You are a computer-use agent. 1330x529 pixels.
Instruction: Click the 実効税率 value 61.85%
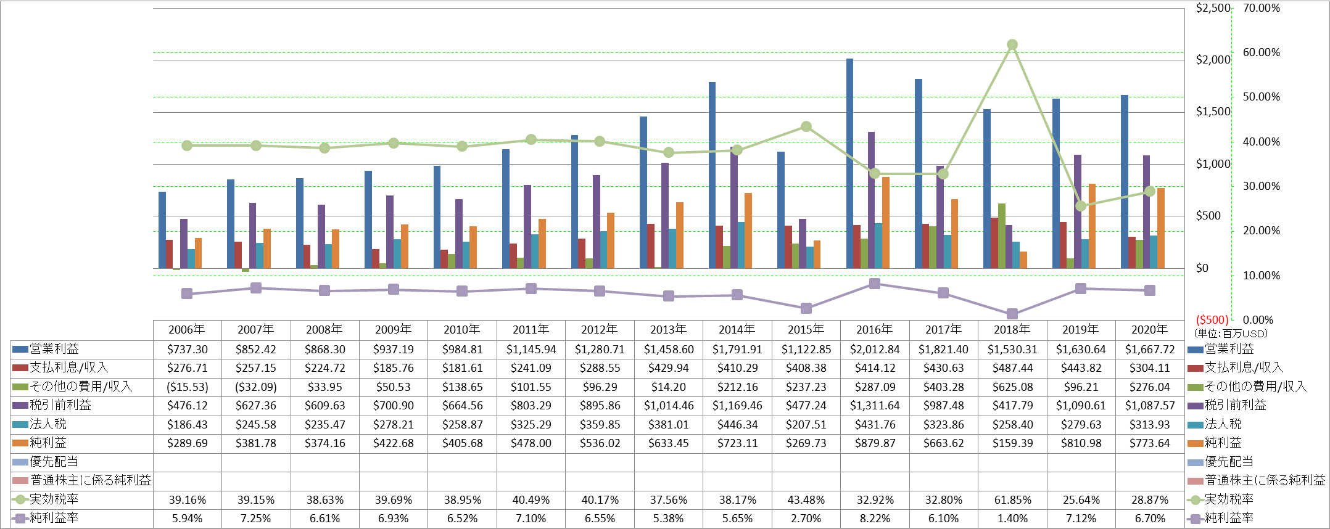[1012, 500]
